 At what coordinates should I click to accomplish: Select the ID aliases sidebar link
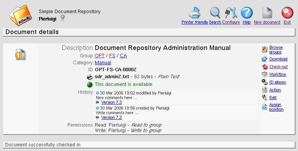277,82
